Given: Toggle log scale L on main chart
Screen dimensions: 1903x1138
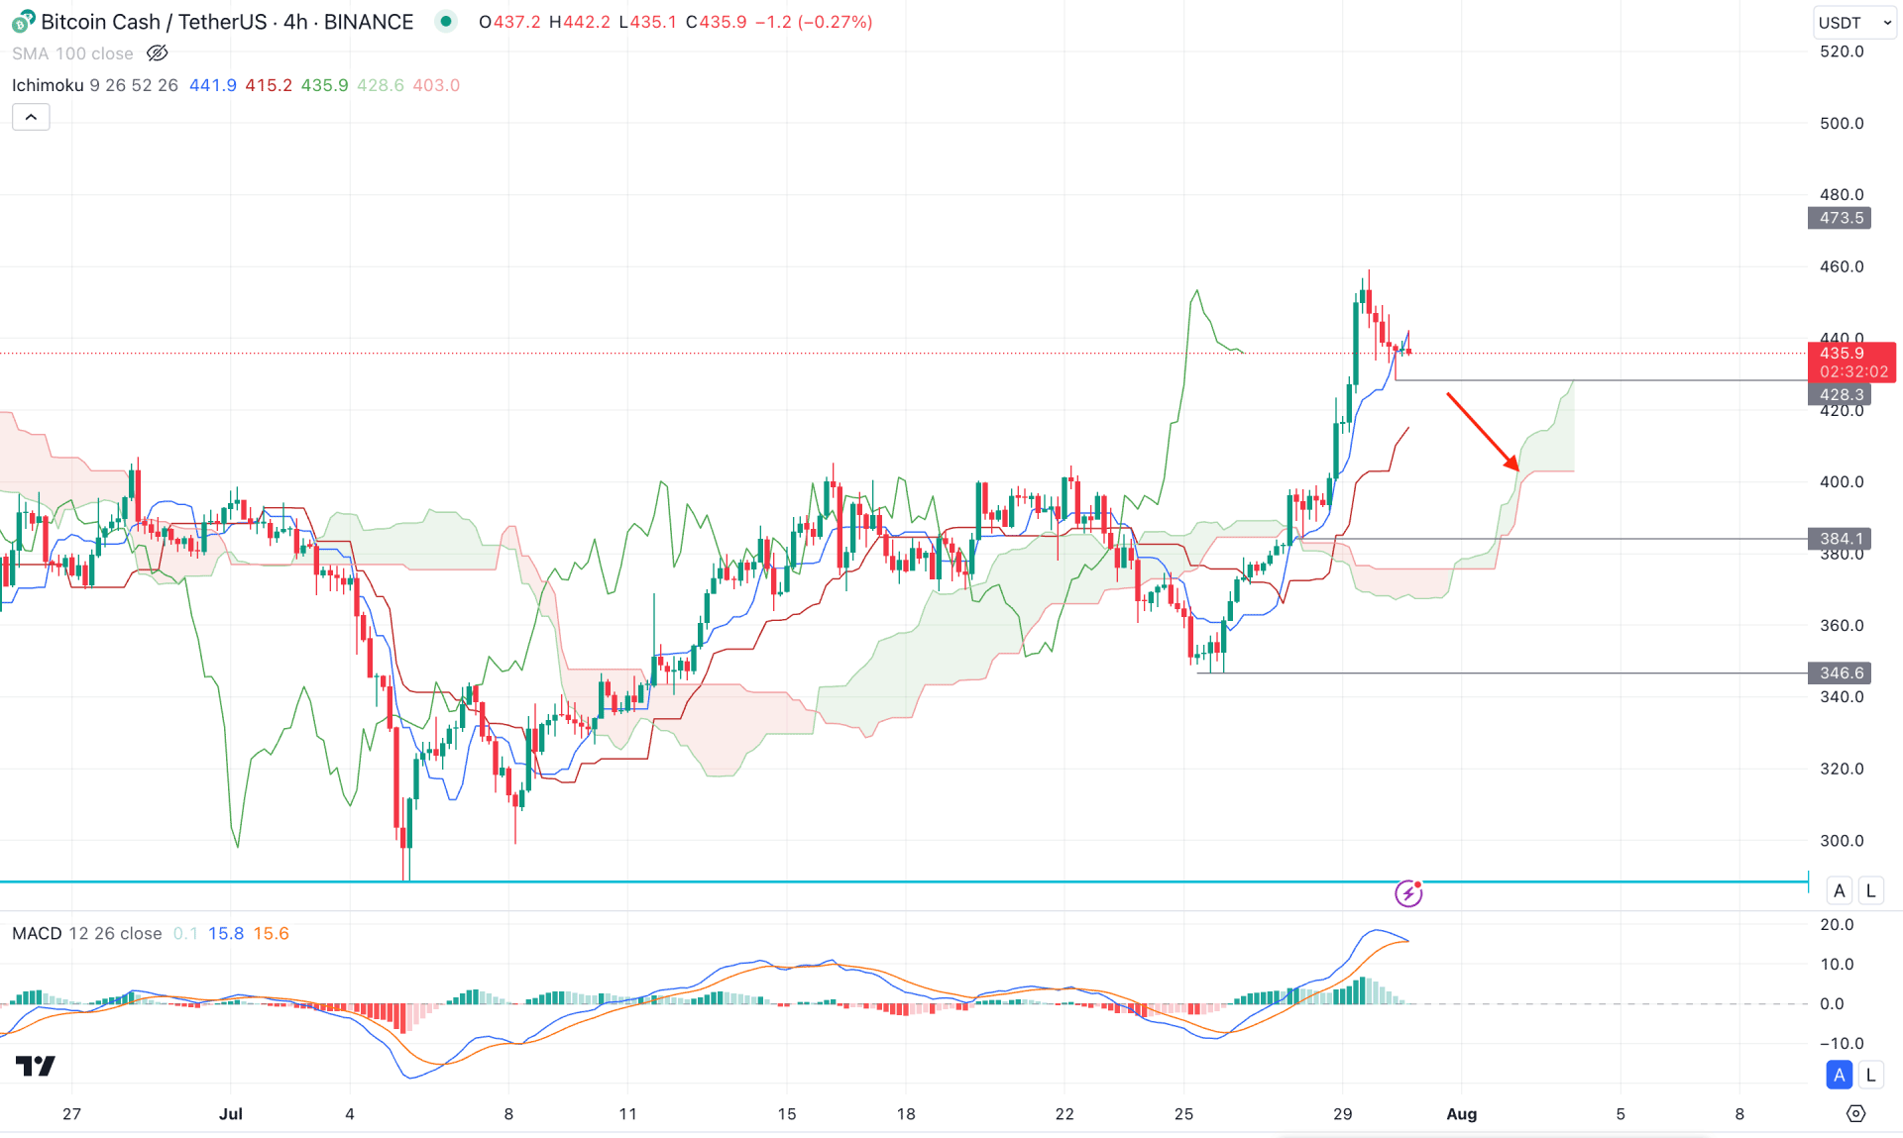Looking at the screenshot, I should coord(1870,890).
